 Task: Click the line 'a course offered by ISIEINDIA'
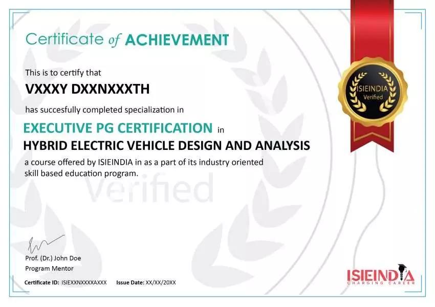click(144, 162)
